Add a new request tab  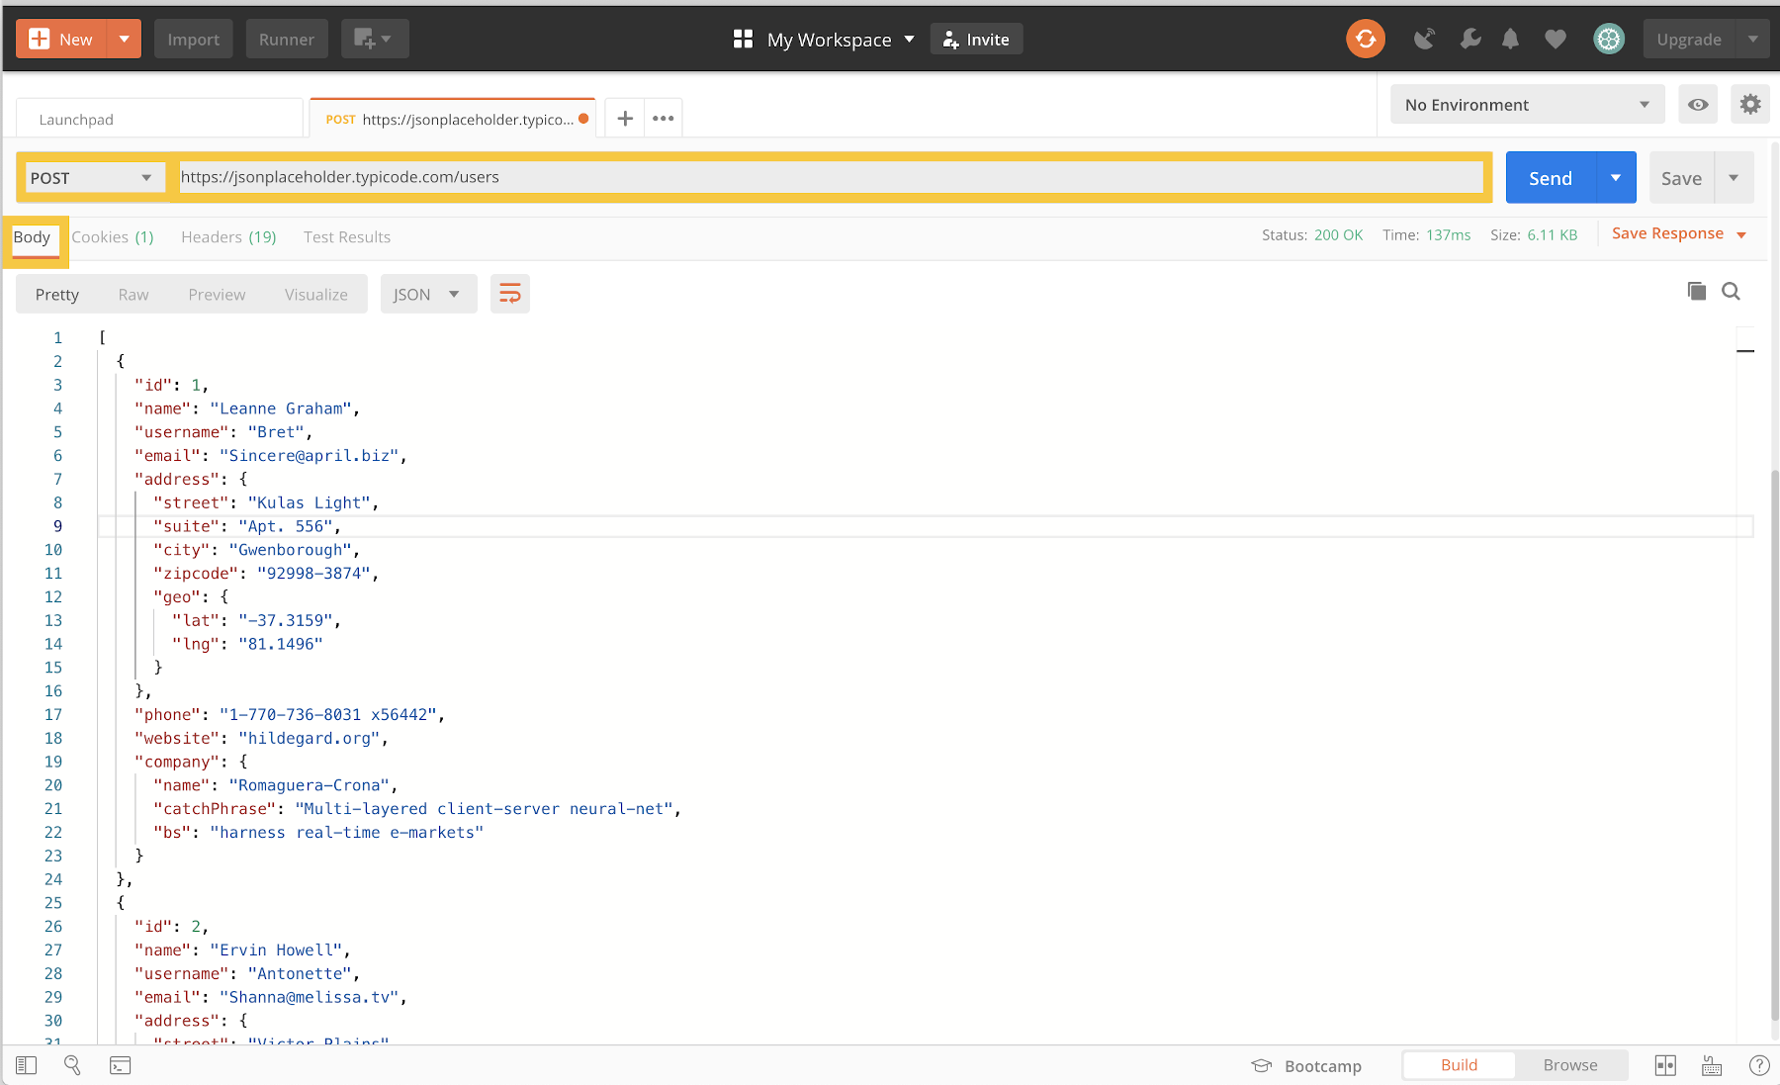pyautogui.click(x=625, y=119)
